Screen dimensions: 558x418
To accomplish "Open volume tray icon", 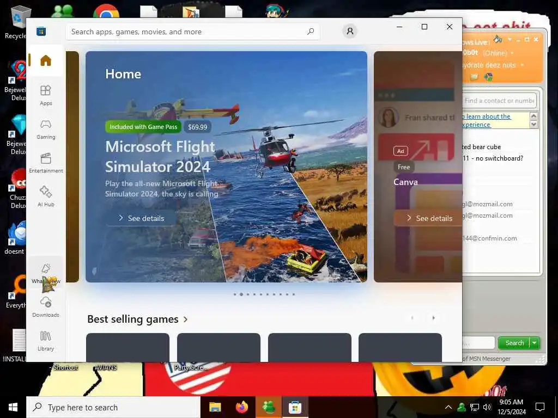I will pyautogui.click(x=487, y=407).
